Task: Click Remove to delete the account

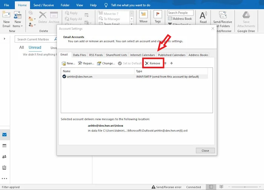Action: pos(153,63)
